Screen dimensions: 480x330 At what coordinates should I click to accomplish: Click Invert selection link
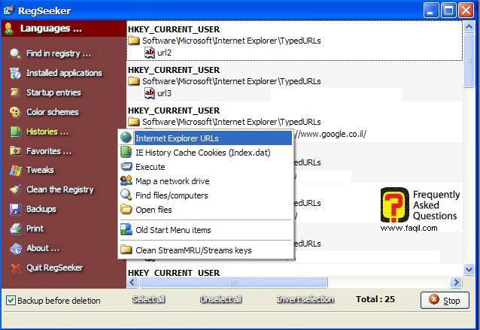[x=305, y=299]
